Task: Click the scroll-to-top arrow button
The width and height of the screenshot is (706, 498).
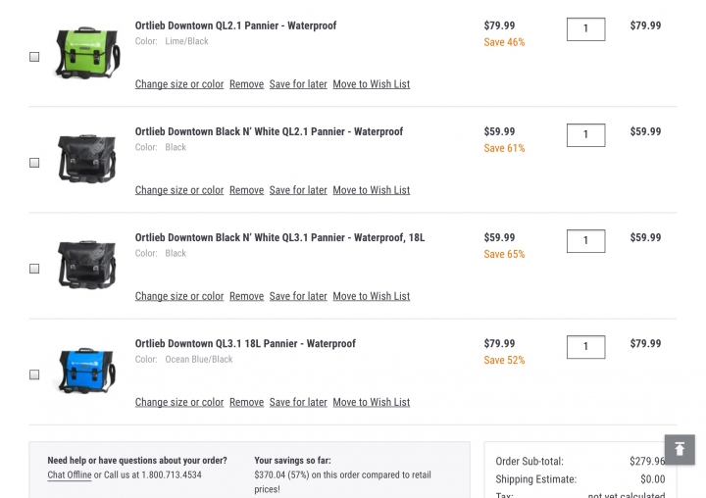Action: (x=680, y=449)
